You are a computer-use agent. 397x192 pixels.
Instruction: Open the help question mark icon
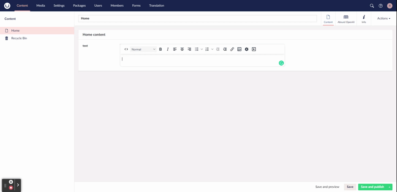click(381, 5)
